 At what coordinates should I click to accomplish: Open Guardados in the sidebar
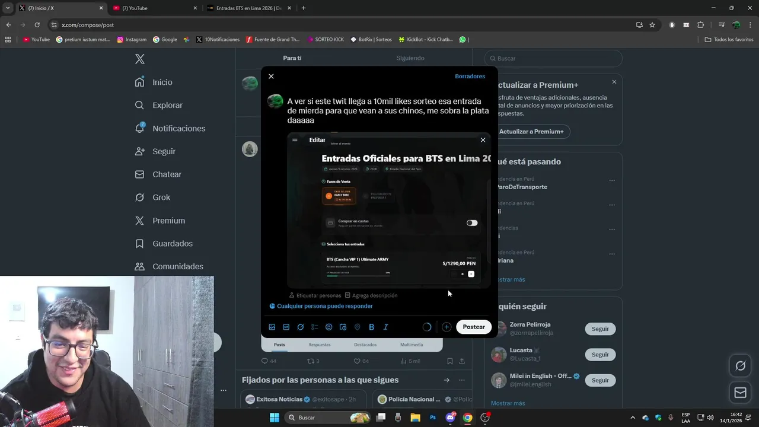[x=164, y=244]
